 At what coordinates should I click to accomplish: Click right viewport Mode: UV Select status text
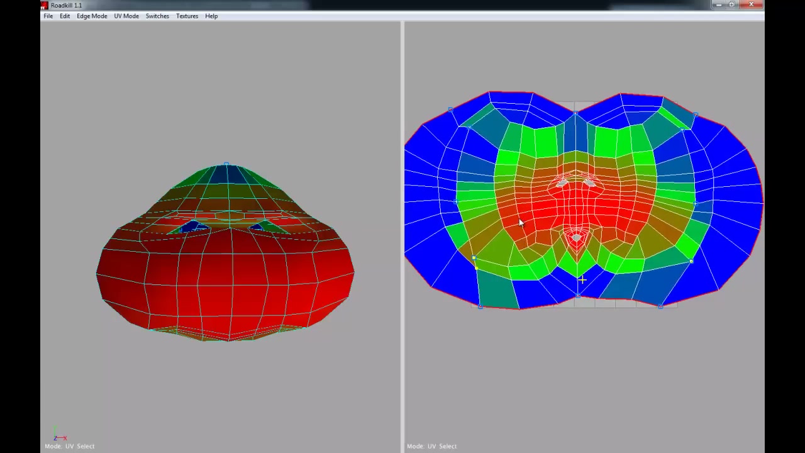pos(431,446)
